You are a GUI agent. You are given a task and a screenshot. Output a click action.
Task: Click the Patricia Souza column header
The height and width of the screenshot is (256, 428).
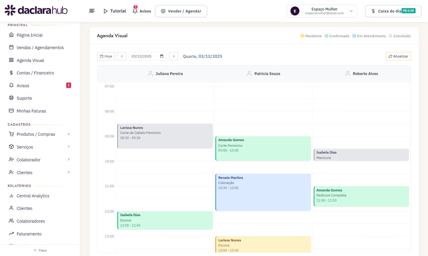263,74
